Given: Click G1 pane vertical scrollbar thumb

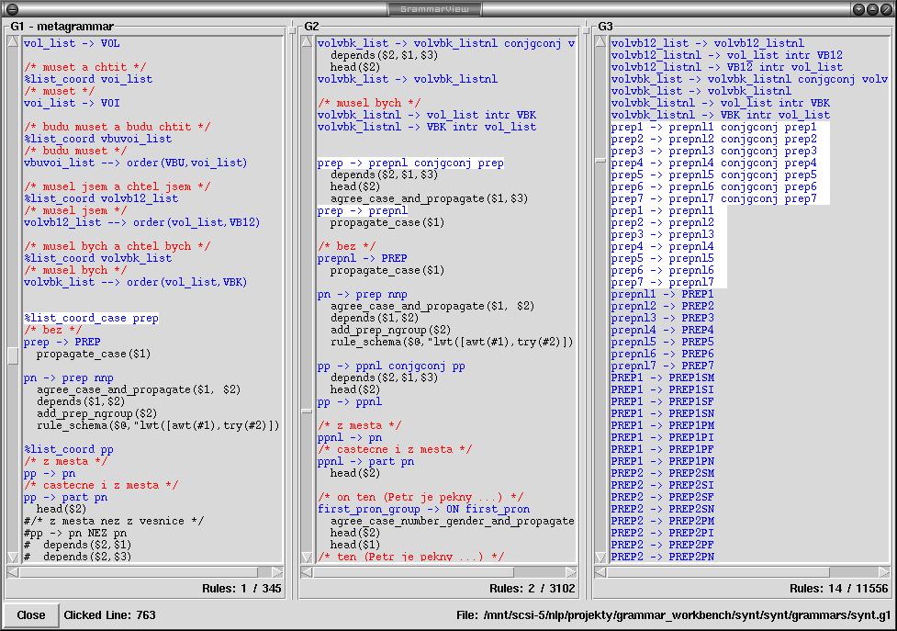Looking at the screenshot, I should (13, 355).
